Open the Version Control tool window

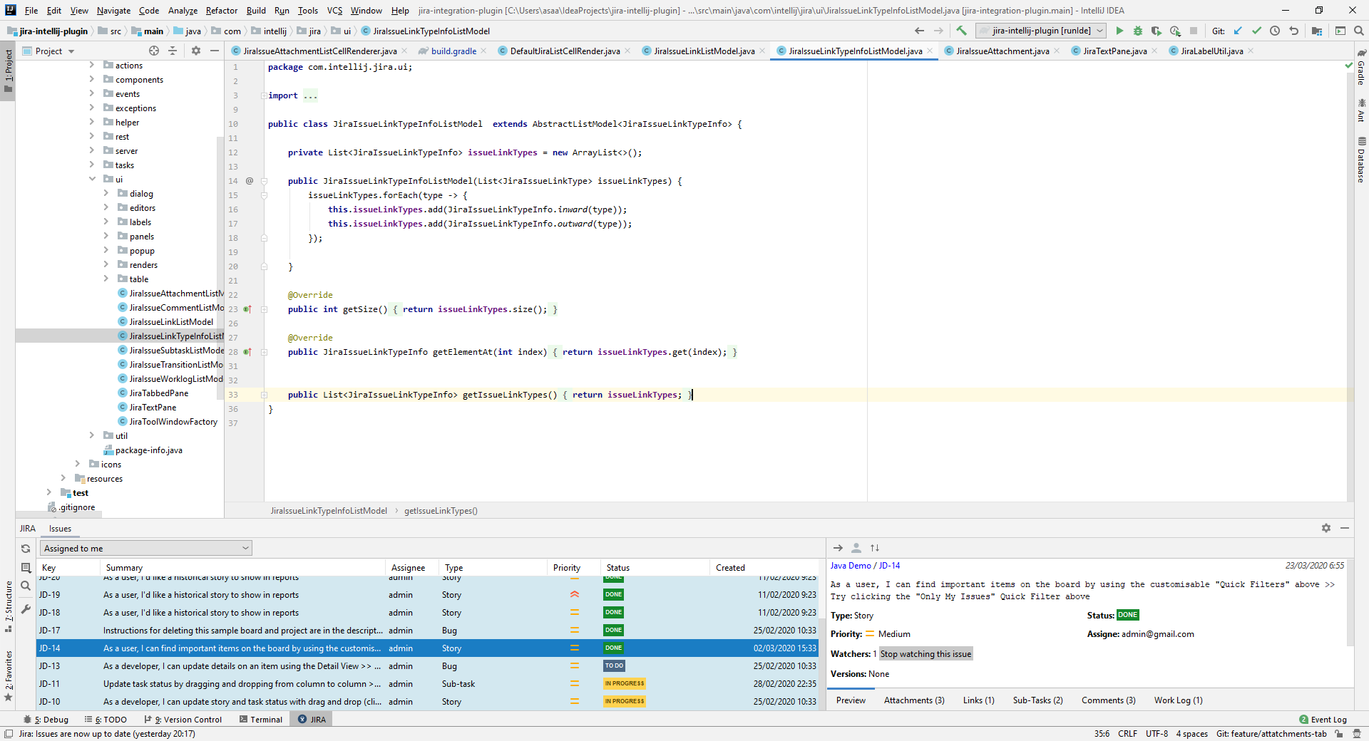pos(183,720)
